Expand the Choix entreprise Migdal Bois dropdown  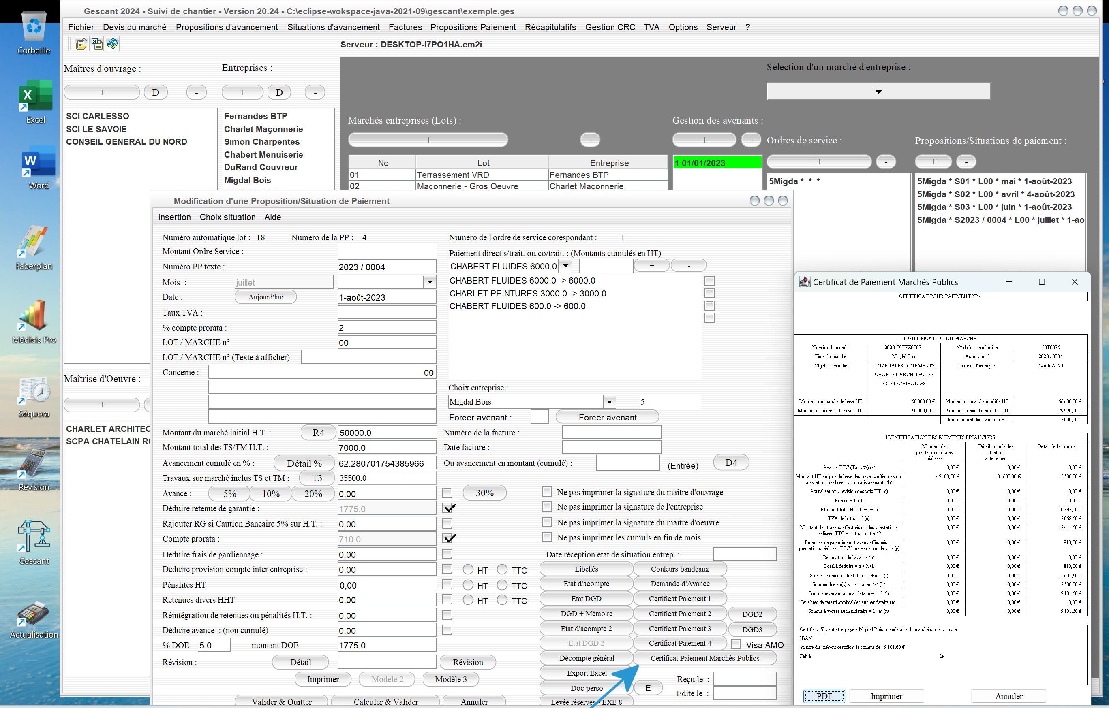609,402
